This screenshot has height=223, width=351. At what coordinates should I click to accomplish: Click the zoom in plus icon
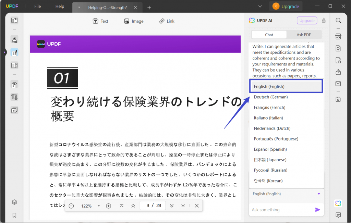108,206
